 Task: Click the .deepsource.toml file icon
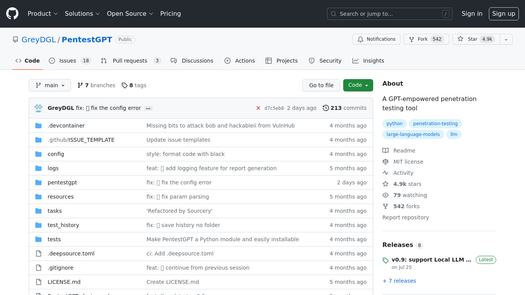coord(38,254)
